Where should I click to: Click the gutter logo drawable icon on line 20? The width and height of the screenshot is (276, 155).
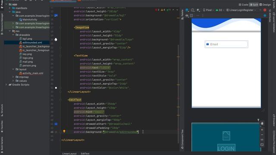pos(56,40)
